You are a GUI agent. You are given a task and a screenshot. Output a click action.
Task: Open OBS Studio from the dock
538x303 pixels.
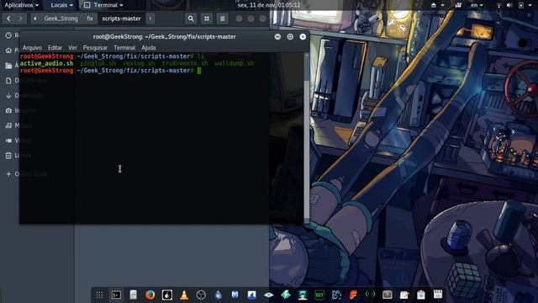pos(201,295)
